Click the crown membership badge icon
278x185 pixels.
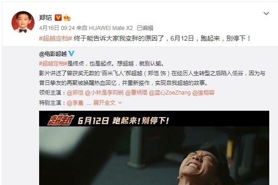[67, 18]
